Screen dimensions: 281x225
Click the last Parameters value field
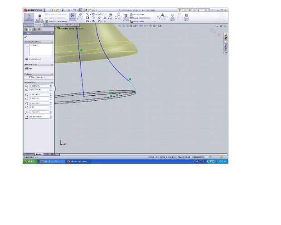[x=39, y=117]
